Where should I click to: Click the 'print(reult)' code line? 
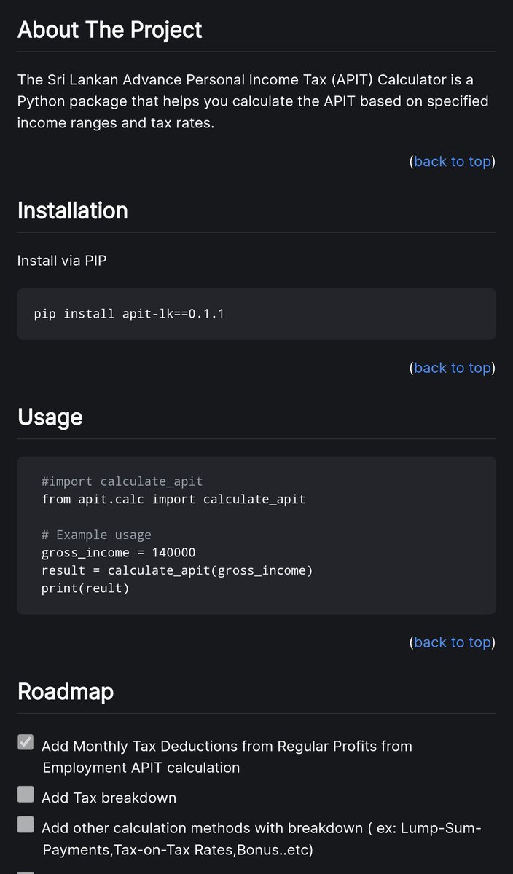tap(85, 588)
